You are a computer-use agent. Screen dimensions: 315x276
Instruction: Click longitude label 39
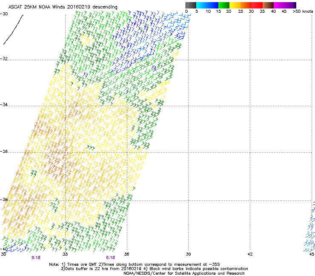(x=188, y=254)
